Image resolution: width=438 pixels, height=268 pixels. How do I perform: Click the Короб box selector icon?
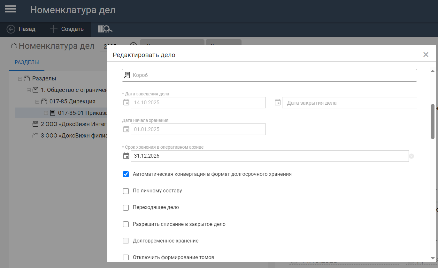(x=127, y=75)
